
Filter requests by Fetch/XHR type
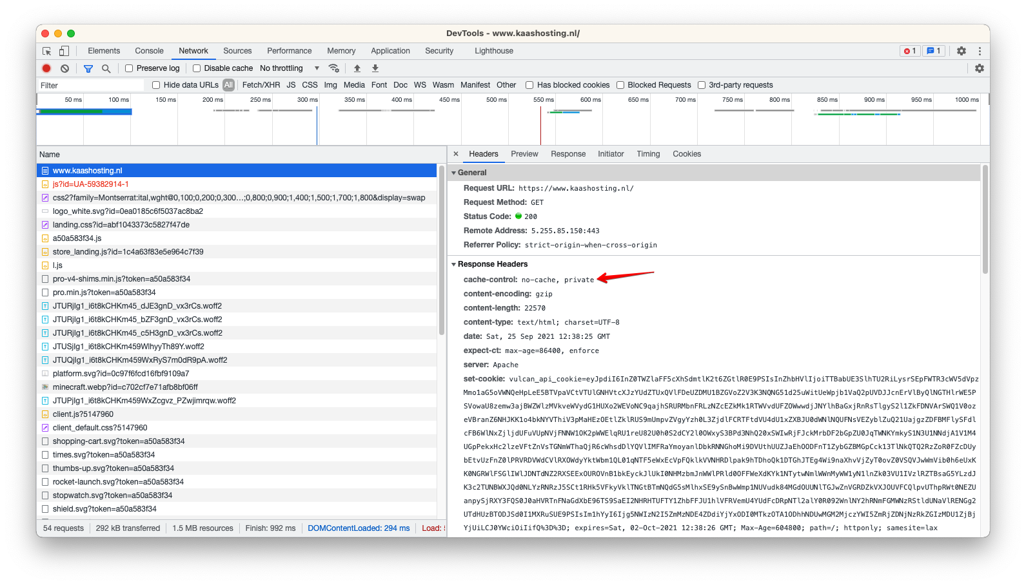pos(261,85)
